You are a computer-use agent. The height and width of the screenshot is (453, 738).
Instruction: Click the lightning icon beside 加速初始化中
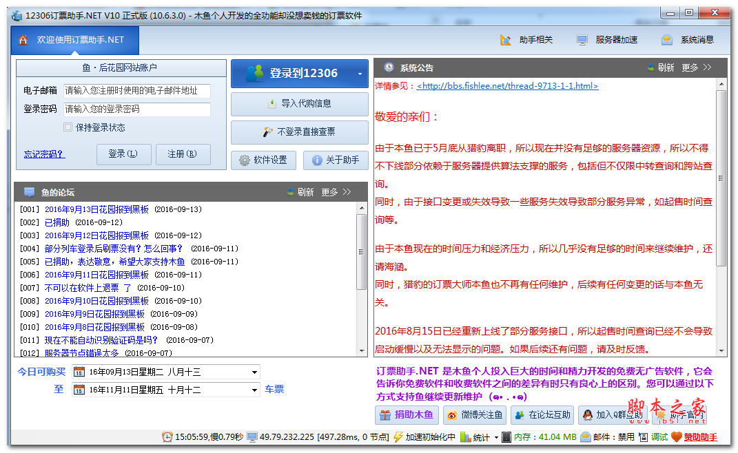tap(398, 437)
